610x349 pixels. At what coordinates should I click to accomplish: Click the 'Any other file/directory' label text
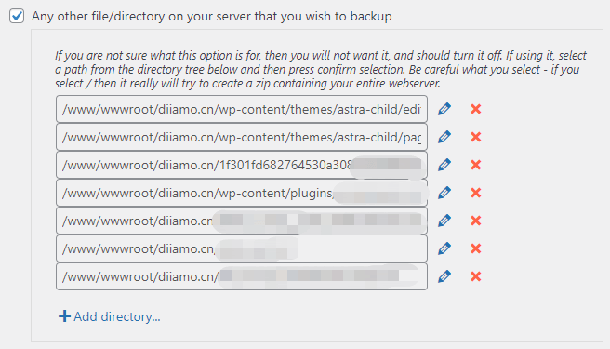[212, 17]
